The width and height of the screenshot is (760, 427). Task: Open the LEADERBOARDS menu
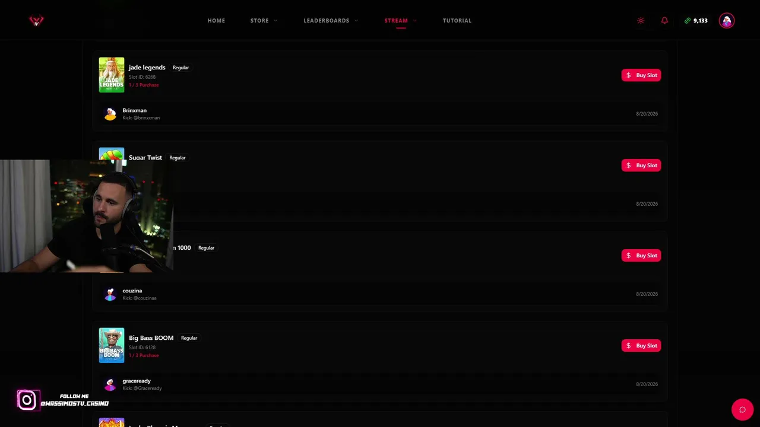(327, 21)
